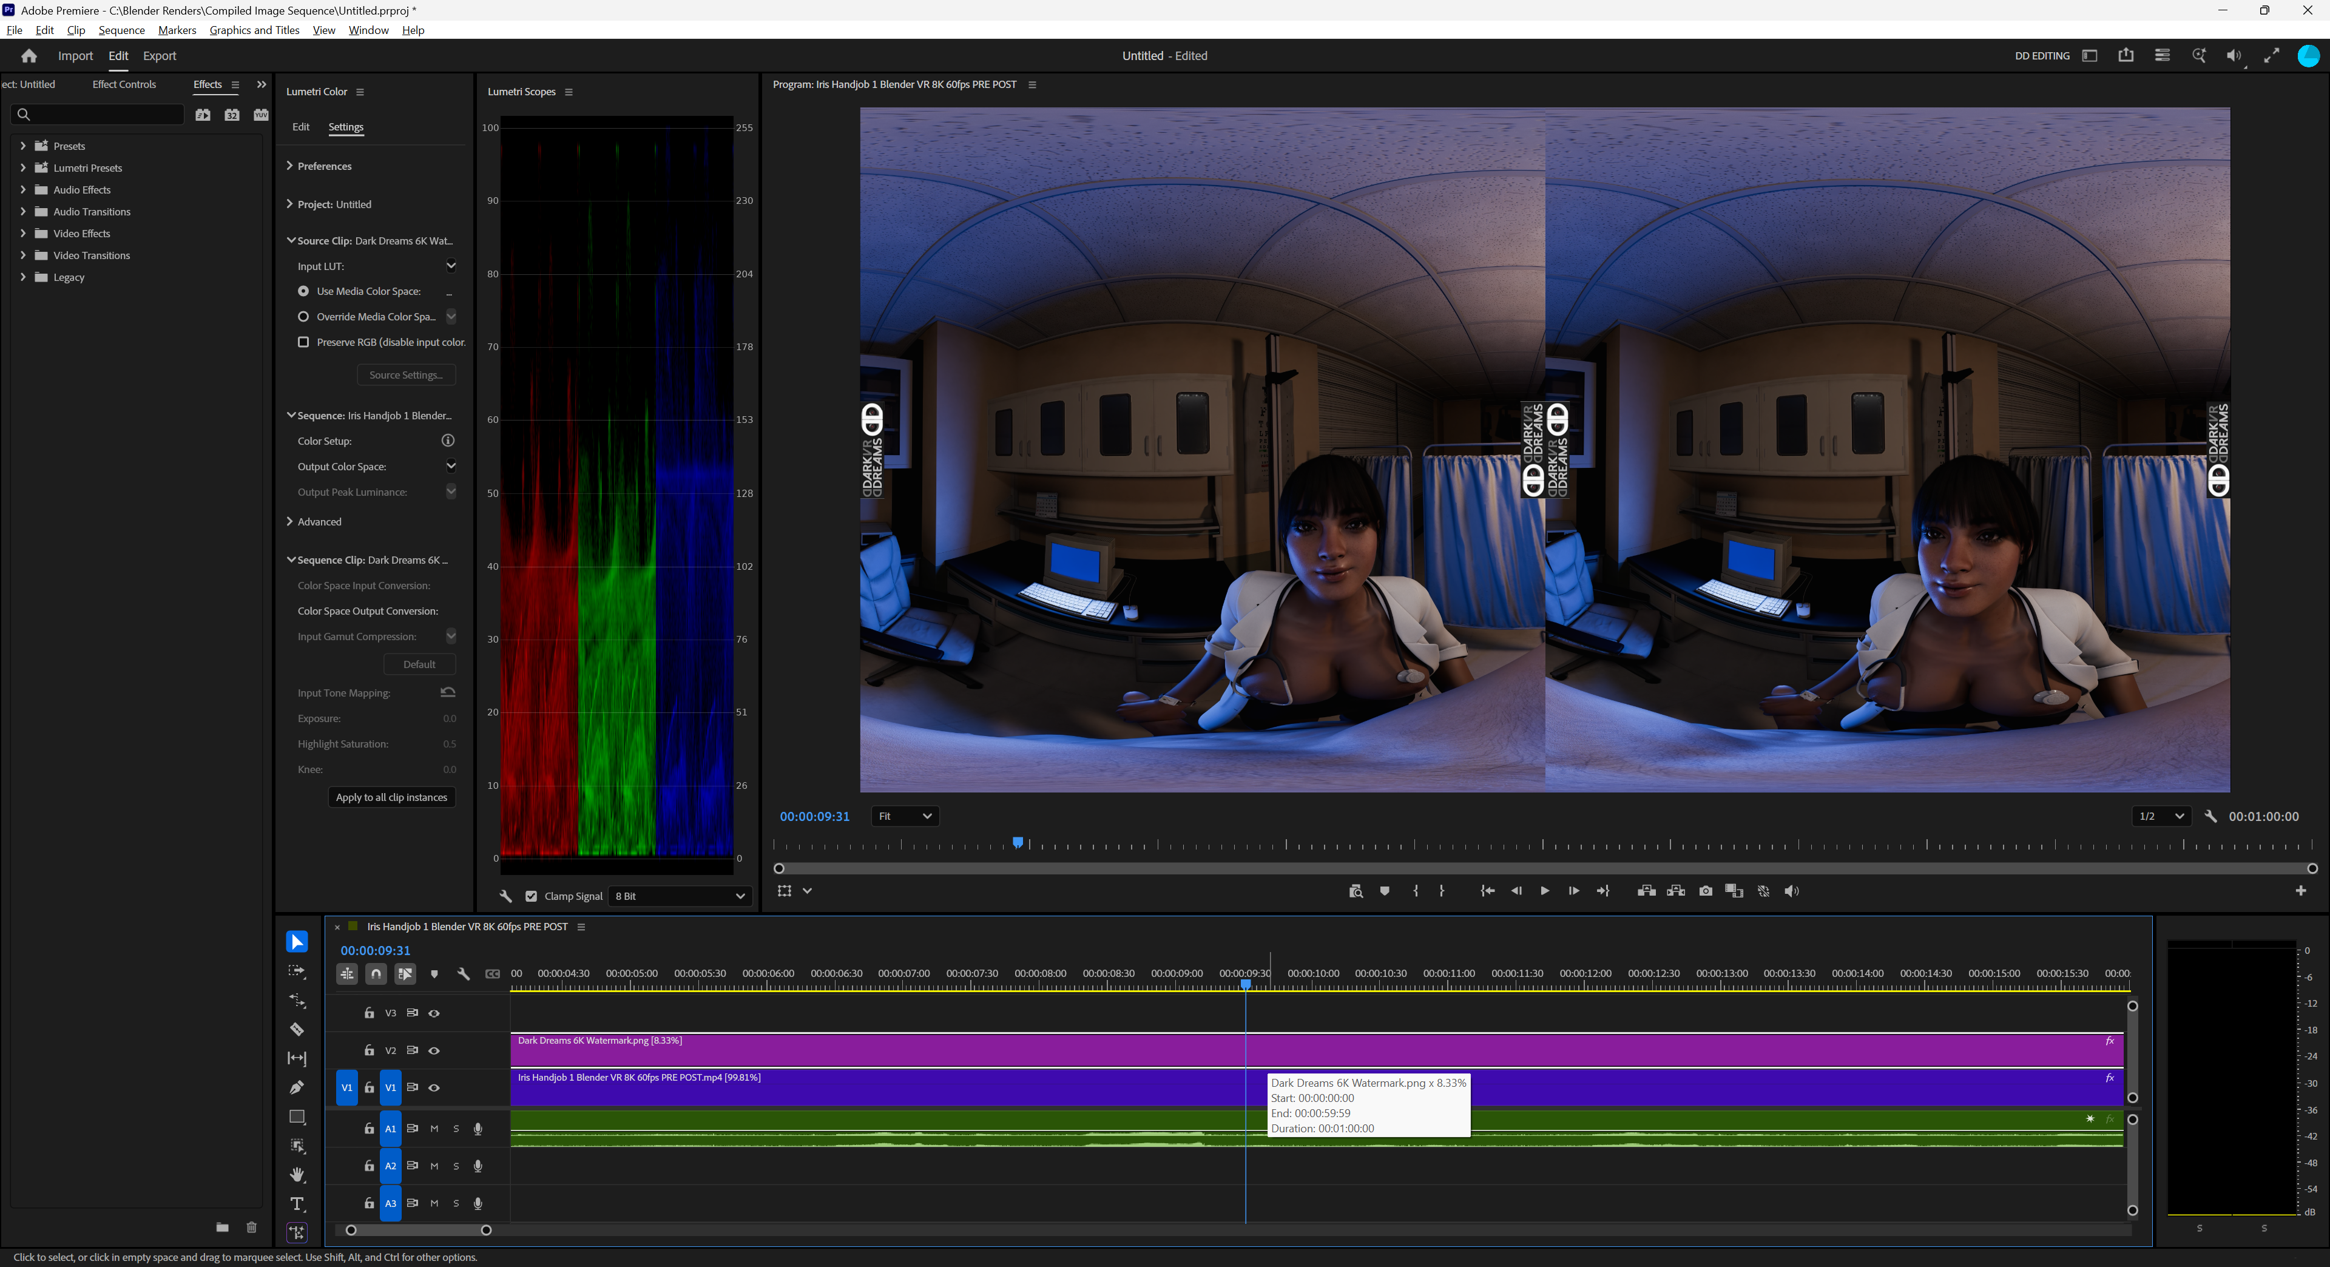Image resolution: width=2330 pixels, height=1267 pixels.
Task: Select the Ripple Edit tool
Action: pyautogui.click(x=297, y=1000)
